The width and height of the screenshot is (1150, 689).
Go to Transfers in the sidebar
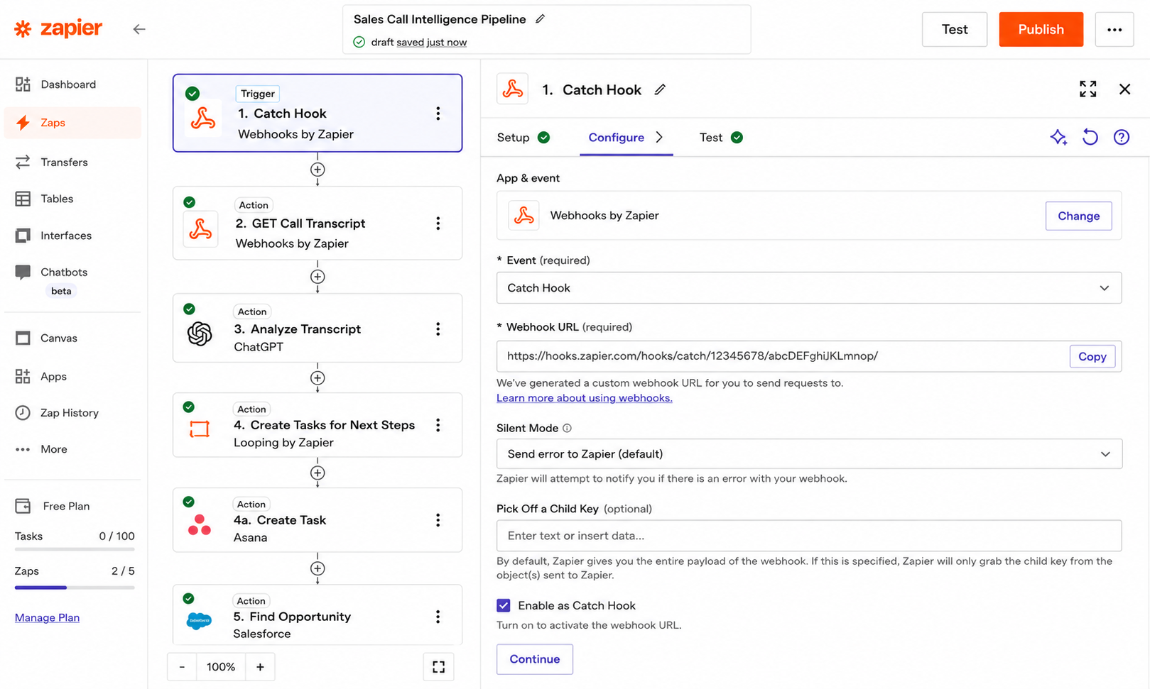tap(72, 162)
